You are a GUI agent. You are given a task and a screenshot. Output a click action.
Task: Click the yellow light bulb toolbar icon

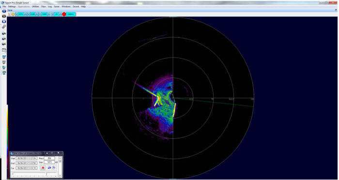point(13,14)
